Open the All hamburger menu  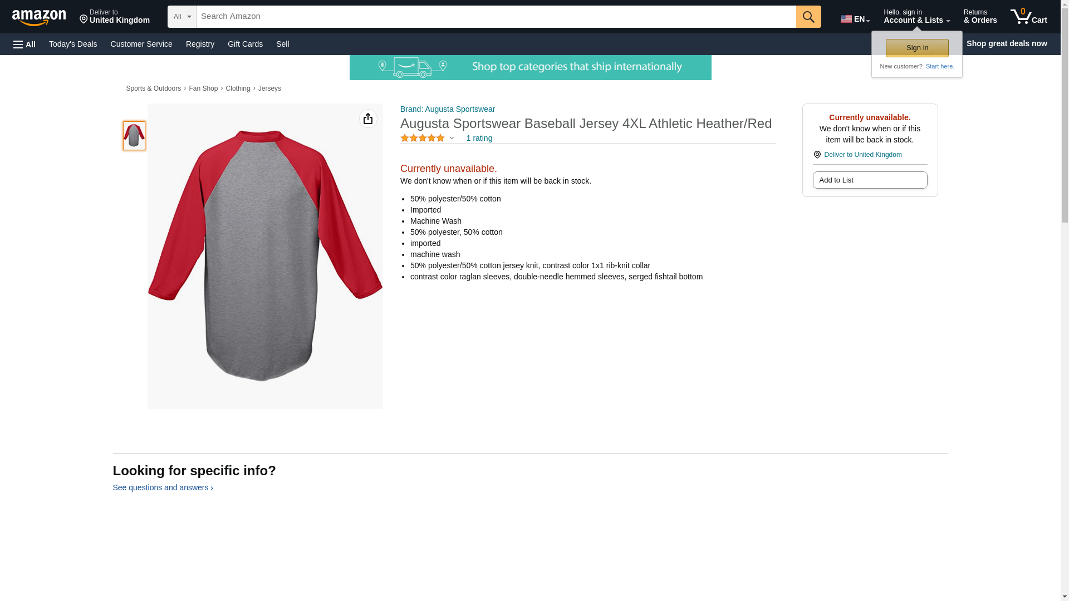point(24,44)
